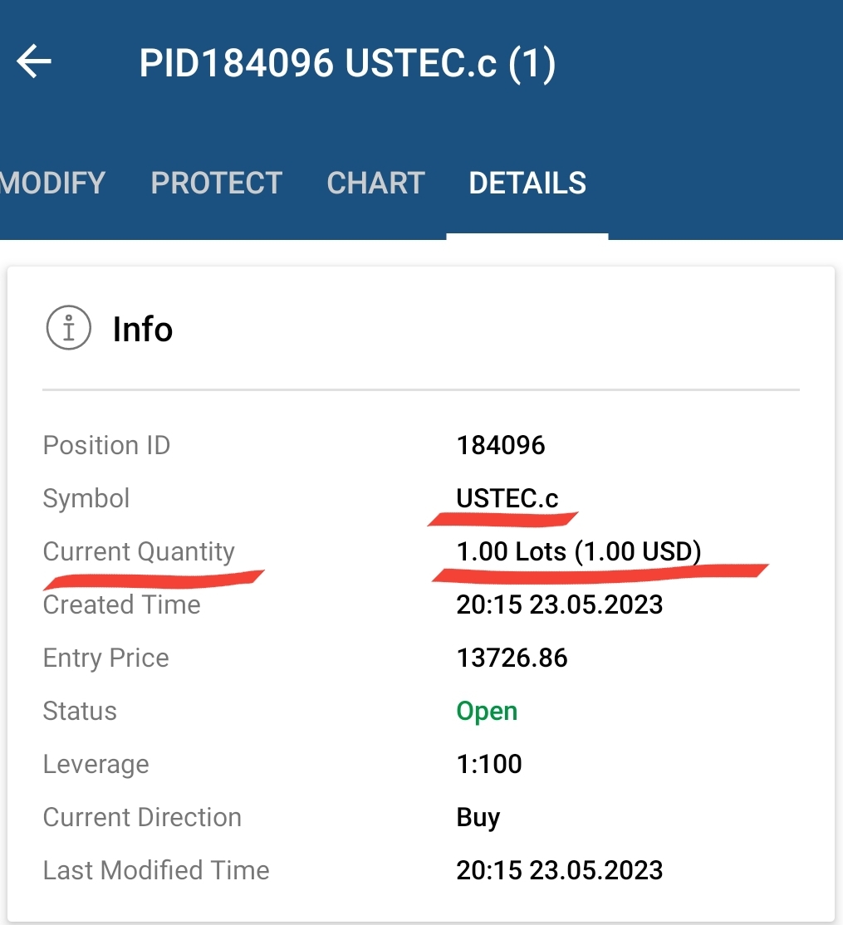Tap the back arrow icon
The width and height of the screenshot is (843, 925).
point(33,61)
